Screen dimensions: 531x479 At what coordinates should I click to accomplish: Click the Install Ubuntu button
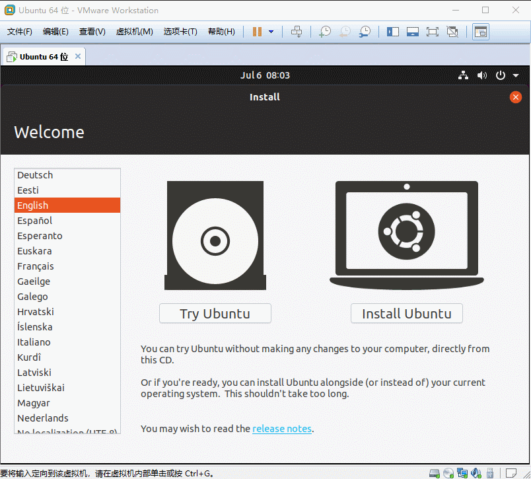[x=406, y=314]
